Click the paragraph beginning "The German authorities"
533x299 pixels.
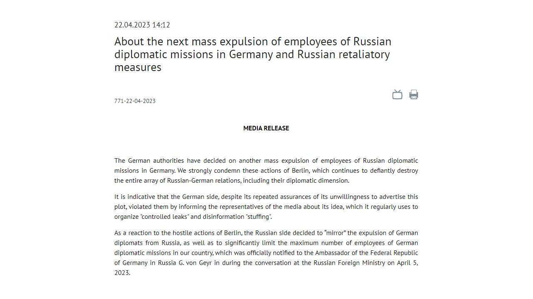click(x=266, y=171)
